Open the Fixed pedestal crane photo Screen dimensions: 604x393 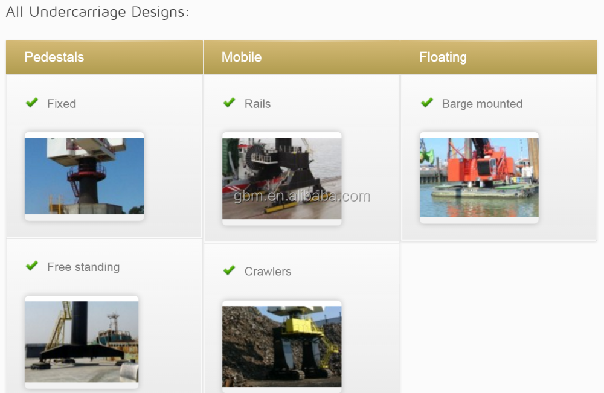coord(84,176)
